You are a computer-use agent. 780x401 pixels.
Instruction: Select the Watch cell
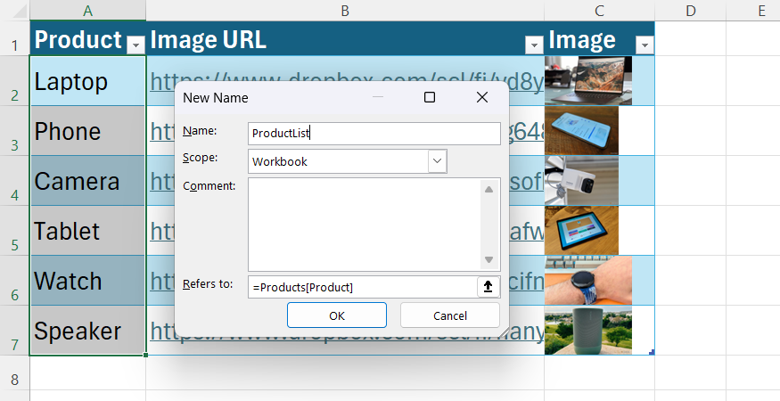[87, 281]
